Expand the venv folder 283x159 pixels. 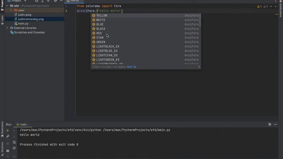click(11, 10)
